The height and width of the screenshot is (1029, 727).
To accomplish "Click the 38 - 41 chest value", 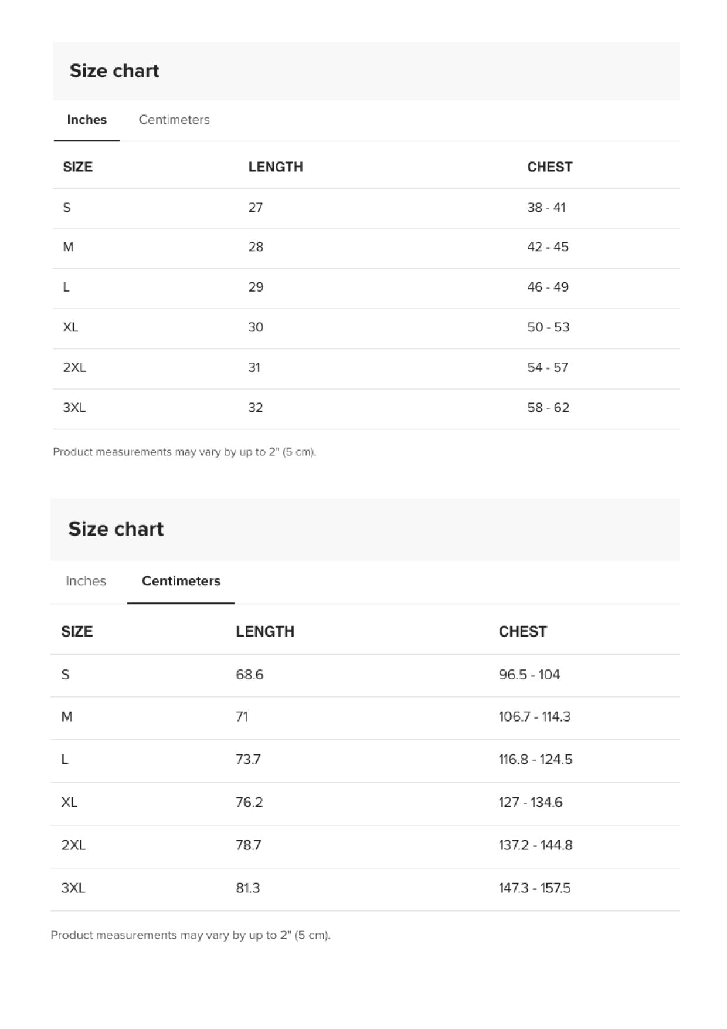I will pos(546,207).
